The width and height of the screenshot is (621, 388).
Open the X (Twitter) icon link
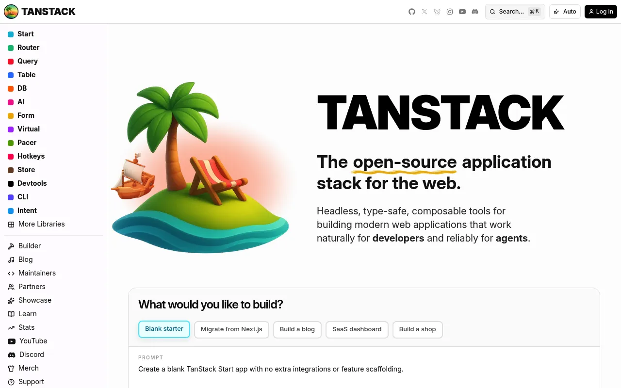click(425, 12)
